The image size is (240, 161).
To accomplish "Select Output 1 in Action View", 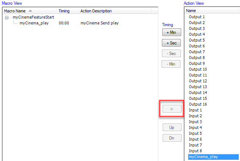I will [x=197, y=17].
